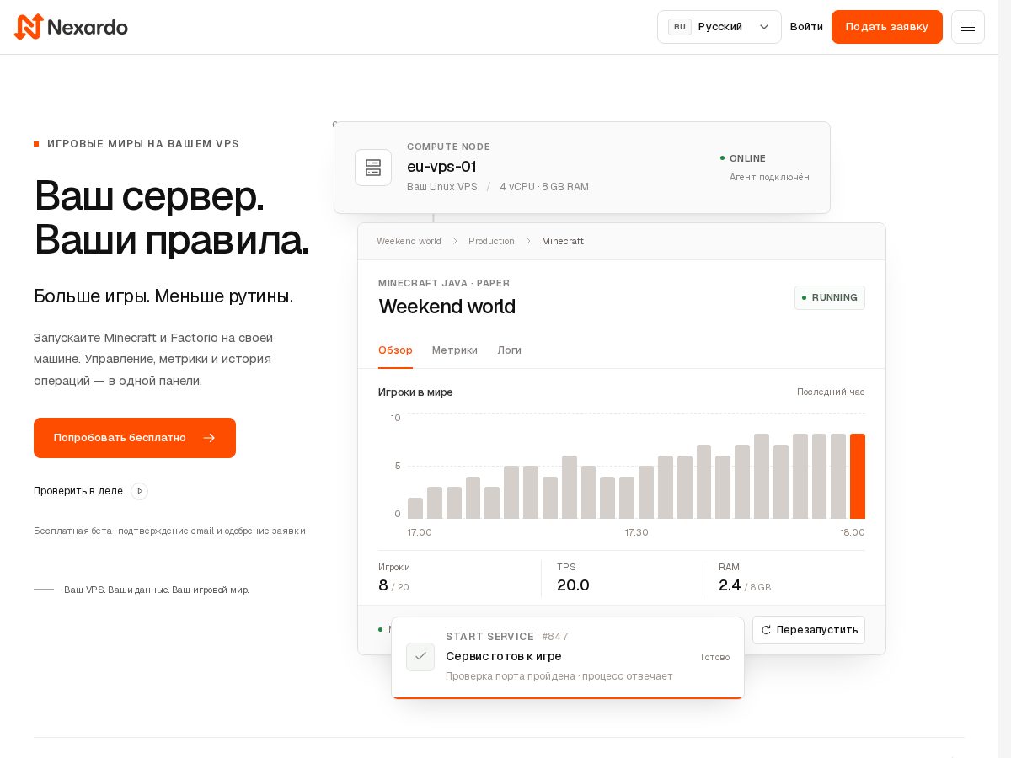
Task: Click the Minecraft breadcrumb
Action: click(x=563, y=241)
